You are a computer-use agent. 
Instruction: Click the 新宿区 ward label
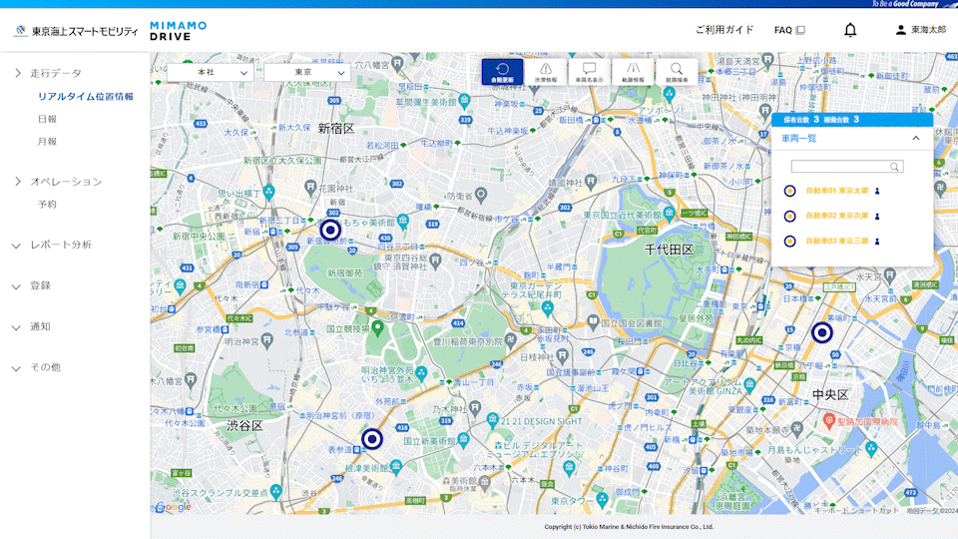[x=336, y=129]
